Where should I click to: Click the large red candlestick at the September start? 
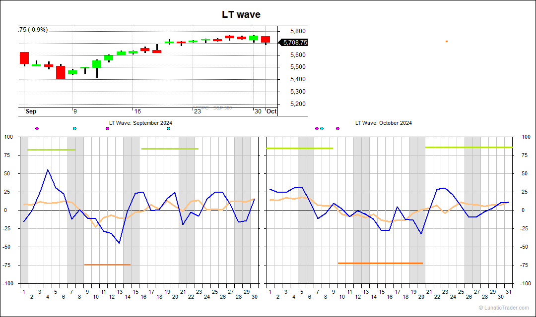[x=24, y=59]
